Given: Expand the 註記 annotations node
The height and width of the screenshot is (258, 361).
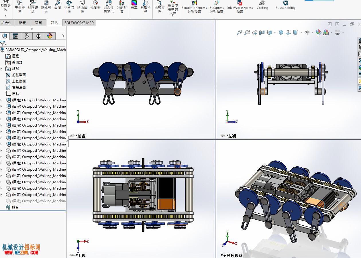Looking at the screenshot, I should pos(1,68).
